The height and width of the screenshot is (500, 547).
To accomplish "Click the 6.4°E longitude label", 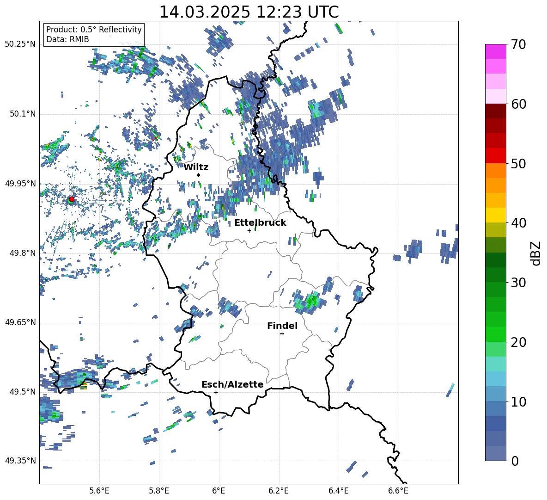I will pos(338,491).
